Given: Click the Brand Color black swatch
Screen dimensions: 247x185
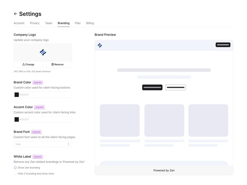Looking at the screenshot, I should tap(17, 95).
